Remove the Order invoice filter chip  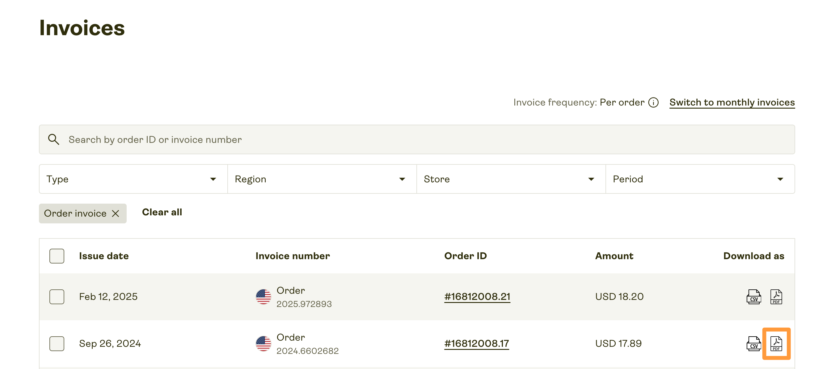(x=116, y=213)
